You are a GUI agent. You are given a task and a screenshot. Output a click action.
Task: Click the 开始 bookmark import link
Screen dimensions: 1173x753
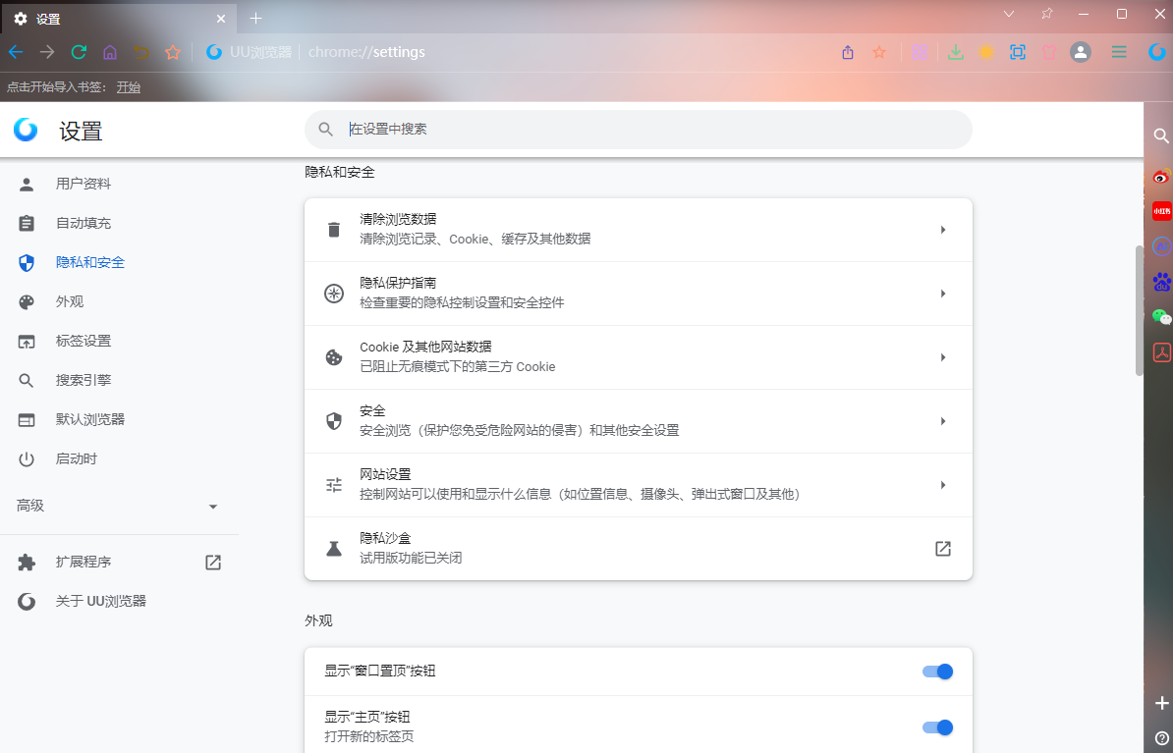tap(129, 86)
